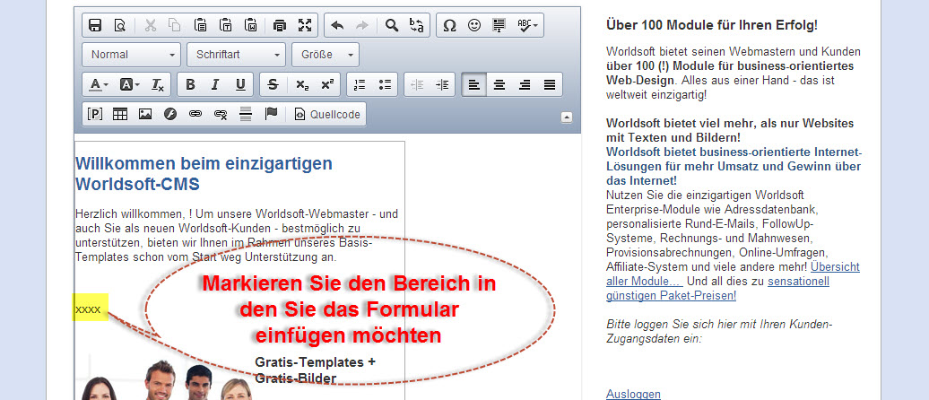Maximize the editor with fullscreen icon
Viewport: 929px width, 400px height.
(305, 25)
